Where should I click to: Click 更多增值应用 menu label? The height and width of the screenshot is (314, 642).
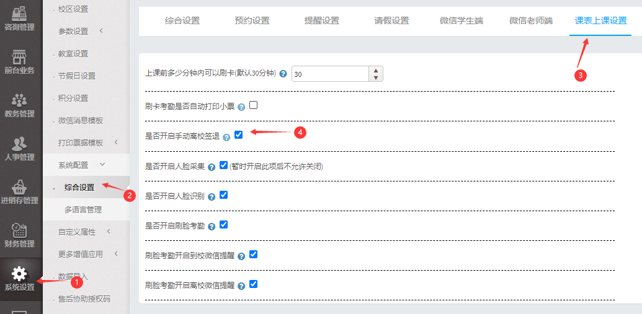tap(81, 255)
